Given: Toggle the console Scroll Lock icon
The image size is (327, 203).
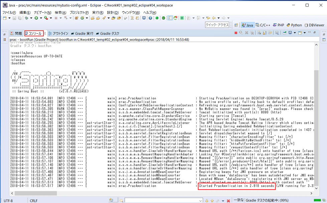Looking at the screenshot, I should (x=265, y=33).
